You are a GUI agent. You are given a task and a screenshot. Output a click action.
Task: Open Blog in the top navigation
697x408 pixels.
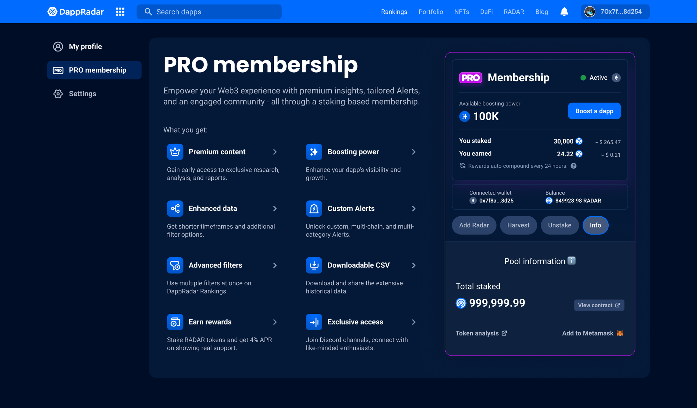(542, 12)
